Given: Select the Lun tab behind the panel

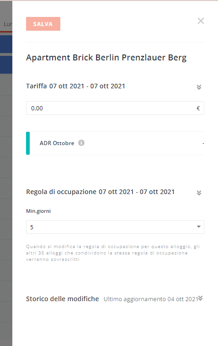Looking at the screenshot, I should (7, 24).
